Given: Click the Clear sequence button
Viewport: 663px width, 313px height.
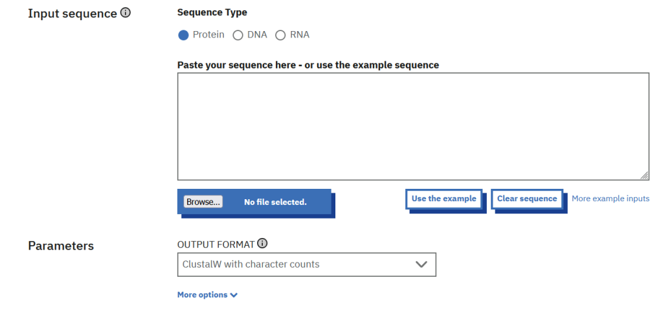Looking at the screenshot, I should click(x=527, y=199).
